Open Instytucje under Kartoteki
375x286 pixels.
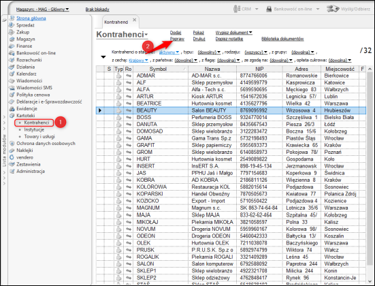click(x=34, y=129)
